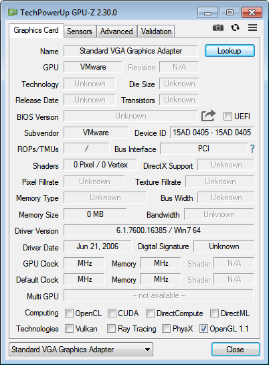
Task: Click the Memory Size field 0 MB
Action: pos(95,214)
